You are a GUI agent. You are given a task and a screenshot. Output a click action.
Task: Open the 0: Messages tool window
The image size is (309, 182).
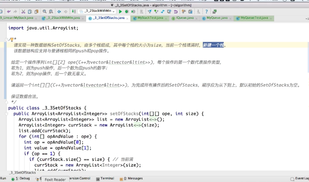pyautogui.click(x=131, y=178)
